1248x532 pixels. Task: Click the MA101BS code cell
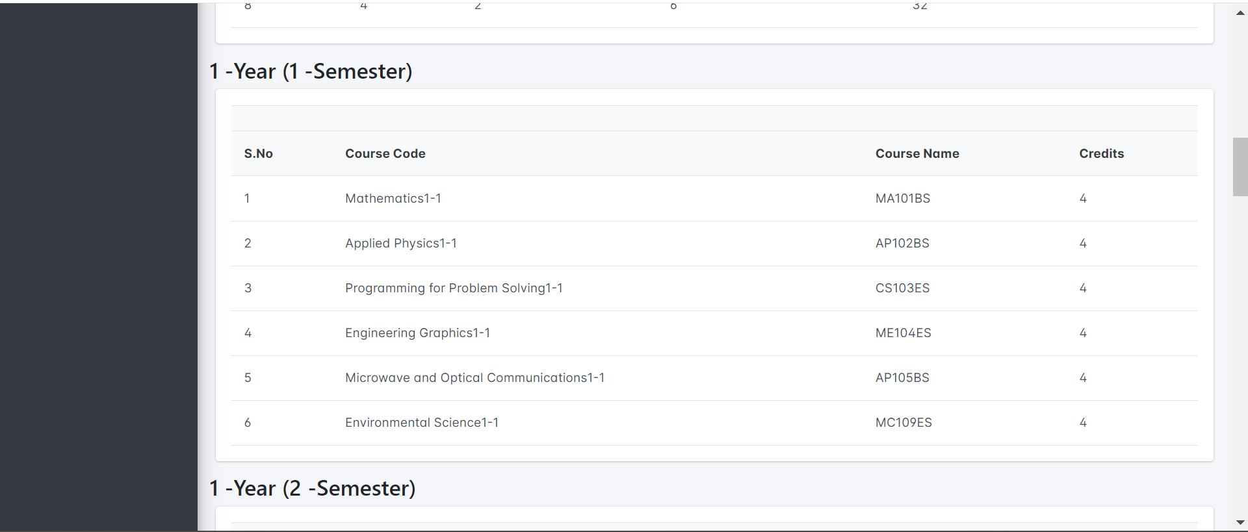point(903,199)
